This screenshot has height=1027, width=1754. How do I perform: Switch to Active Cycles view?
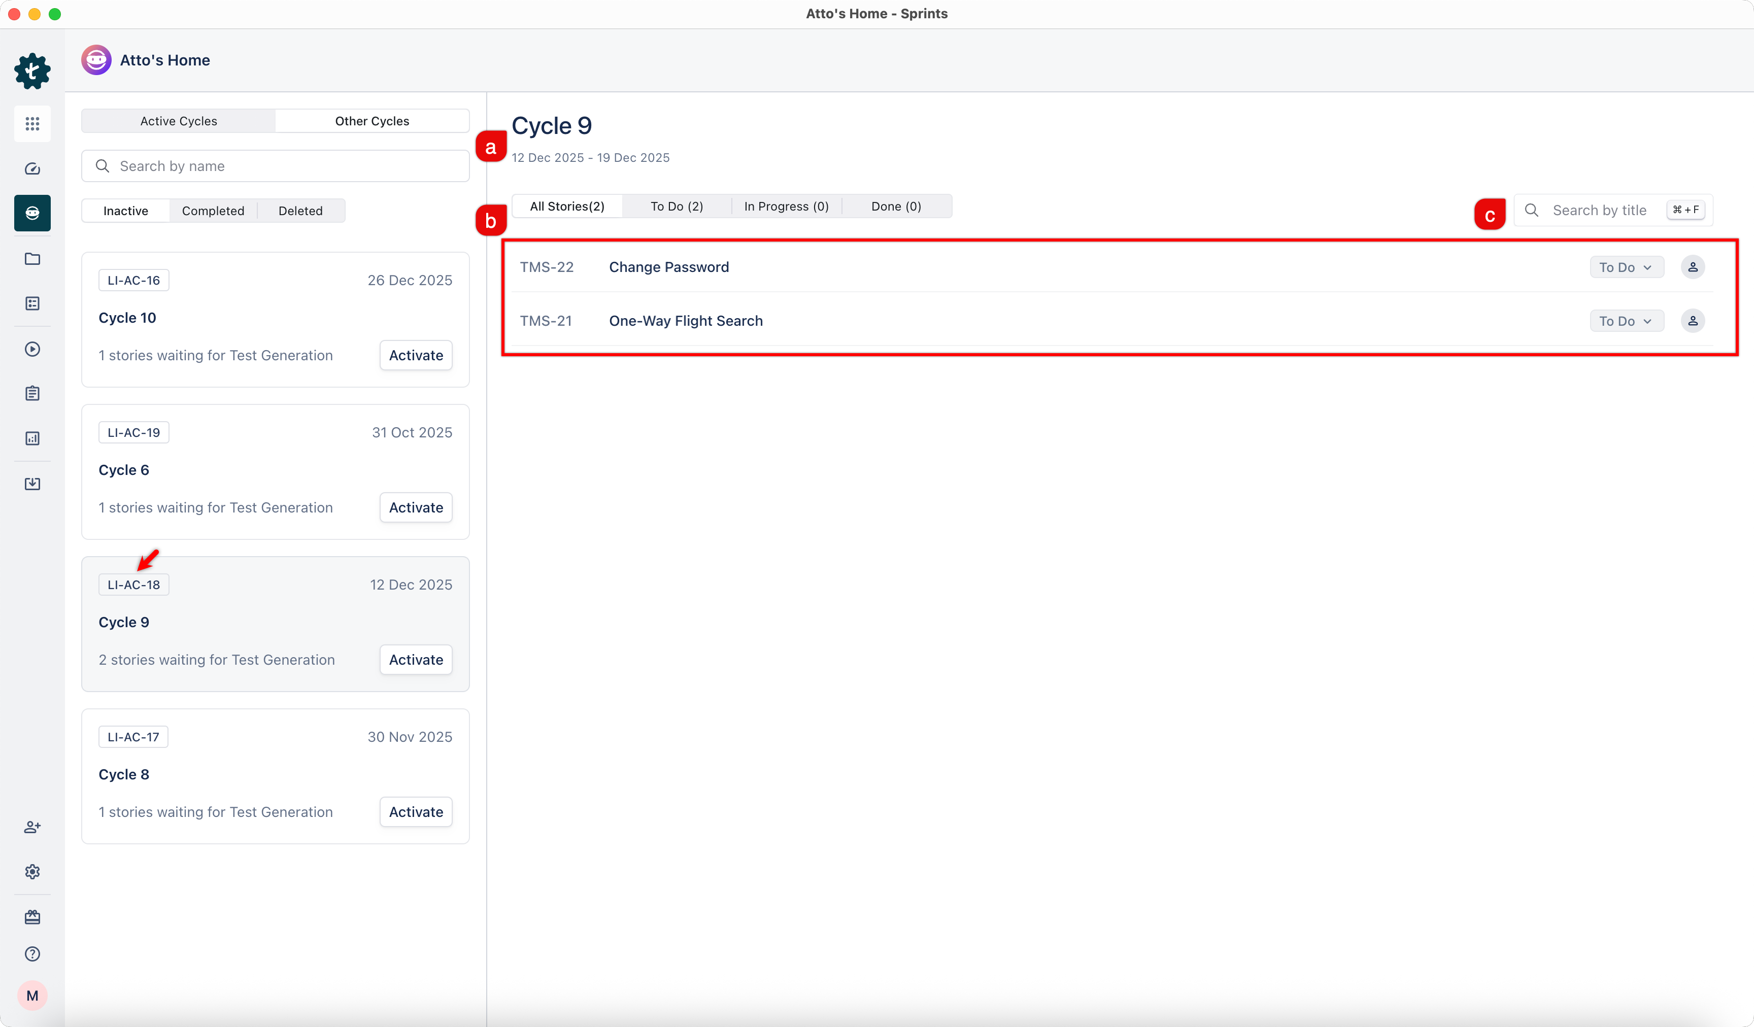[178, 121]
